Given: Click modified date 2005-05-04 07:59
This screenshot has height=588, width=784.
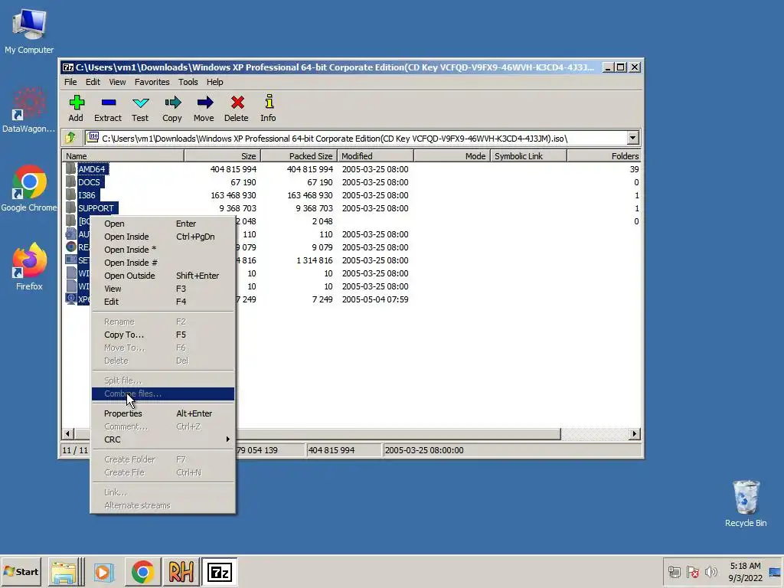Looking at the screenshot, I should (375, 299).
